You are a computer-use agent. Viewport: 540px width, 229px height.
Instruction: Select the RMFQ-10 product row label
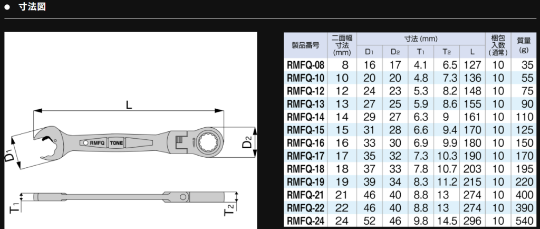pyautogui.click(x=305, y=78)
